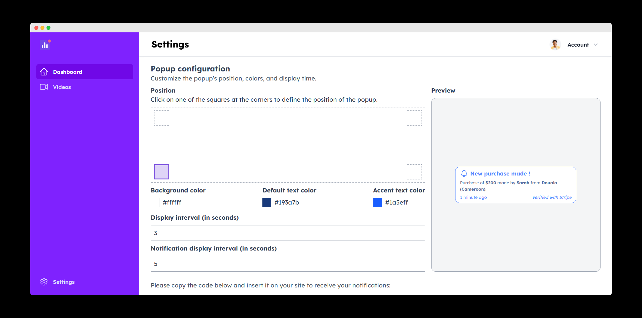
Task: Click the Videos camera icon
Action: click(44, 87)
